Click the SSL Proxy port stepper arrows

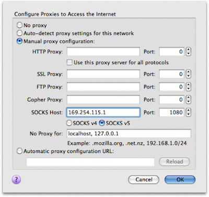[x=188, y=74]
